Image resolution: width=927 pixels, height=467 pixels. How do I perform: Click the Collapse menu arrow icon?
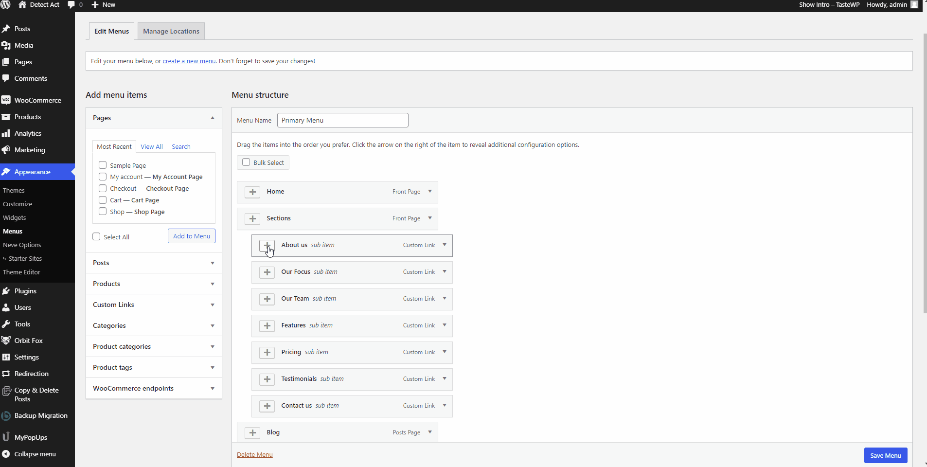coord(6,454)
